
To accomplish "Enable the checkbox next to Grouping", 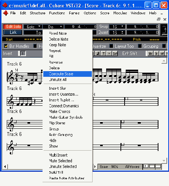I will pos(140,46).
